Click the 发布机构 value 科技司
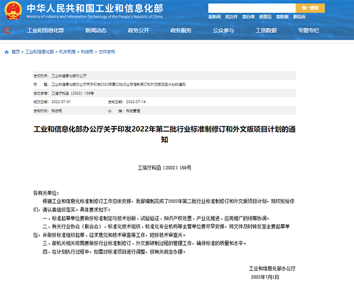Screen dimensions: 354x282 (x=57, y=111)
